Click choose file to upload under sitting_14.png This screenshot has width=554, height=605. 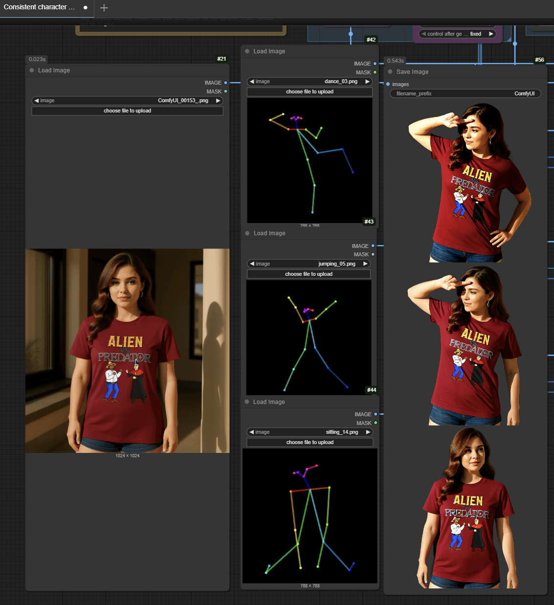point(310,443)
